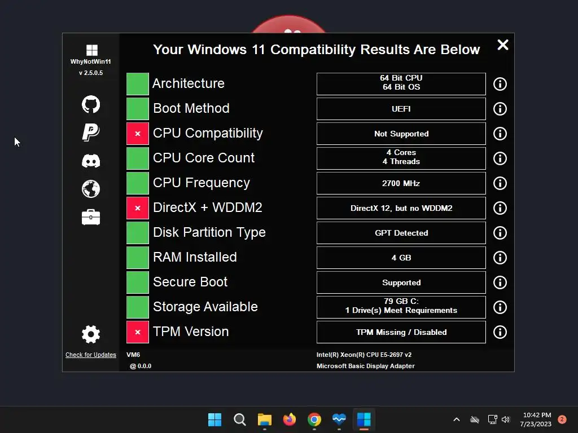Click the 'Supported' Secure Boot result

click(x=401, y=282)
